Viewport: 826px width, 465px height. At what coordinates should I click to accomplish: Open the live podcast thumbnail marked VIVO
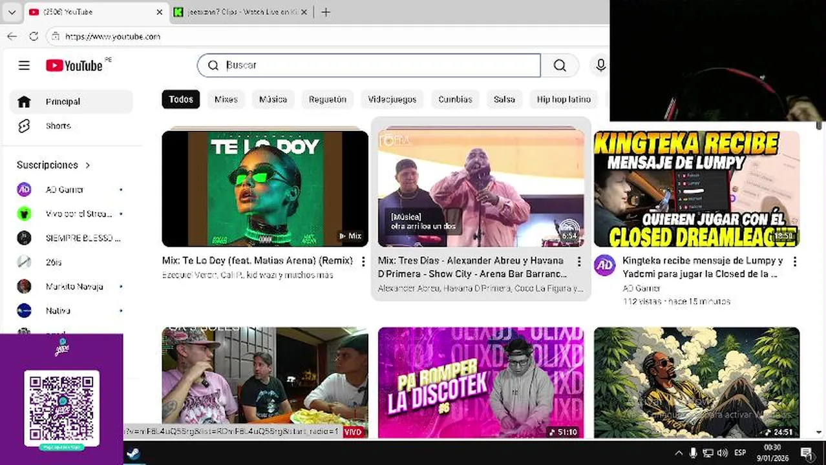pos(265,382)
